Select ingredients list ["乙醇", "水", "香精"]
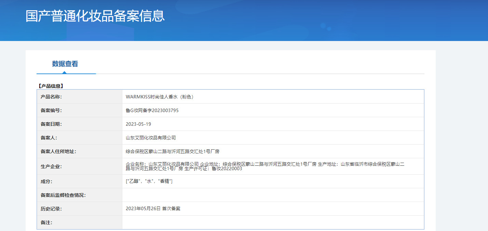This screenshot has height=231, width=488. [149, 181]
